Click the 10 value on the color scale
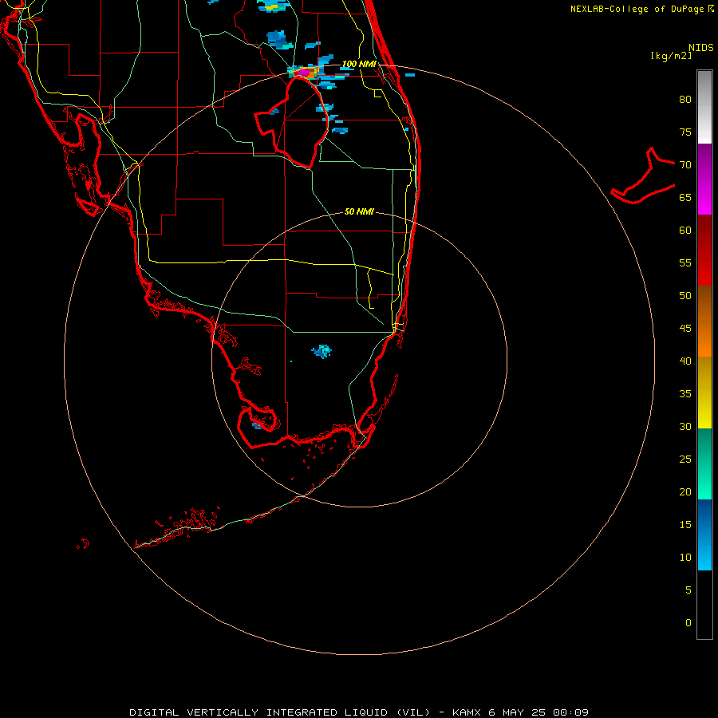This screenshot has width=718, height=718. click(x=685, y=558)
